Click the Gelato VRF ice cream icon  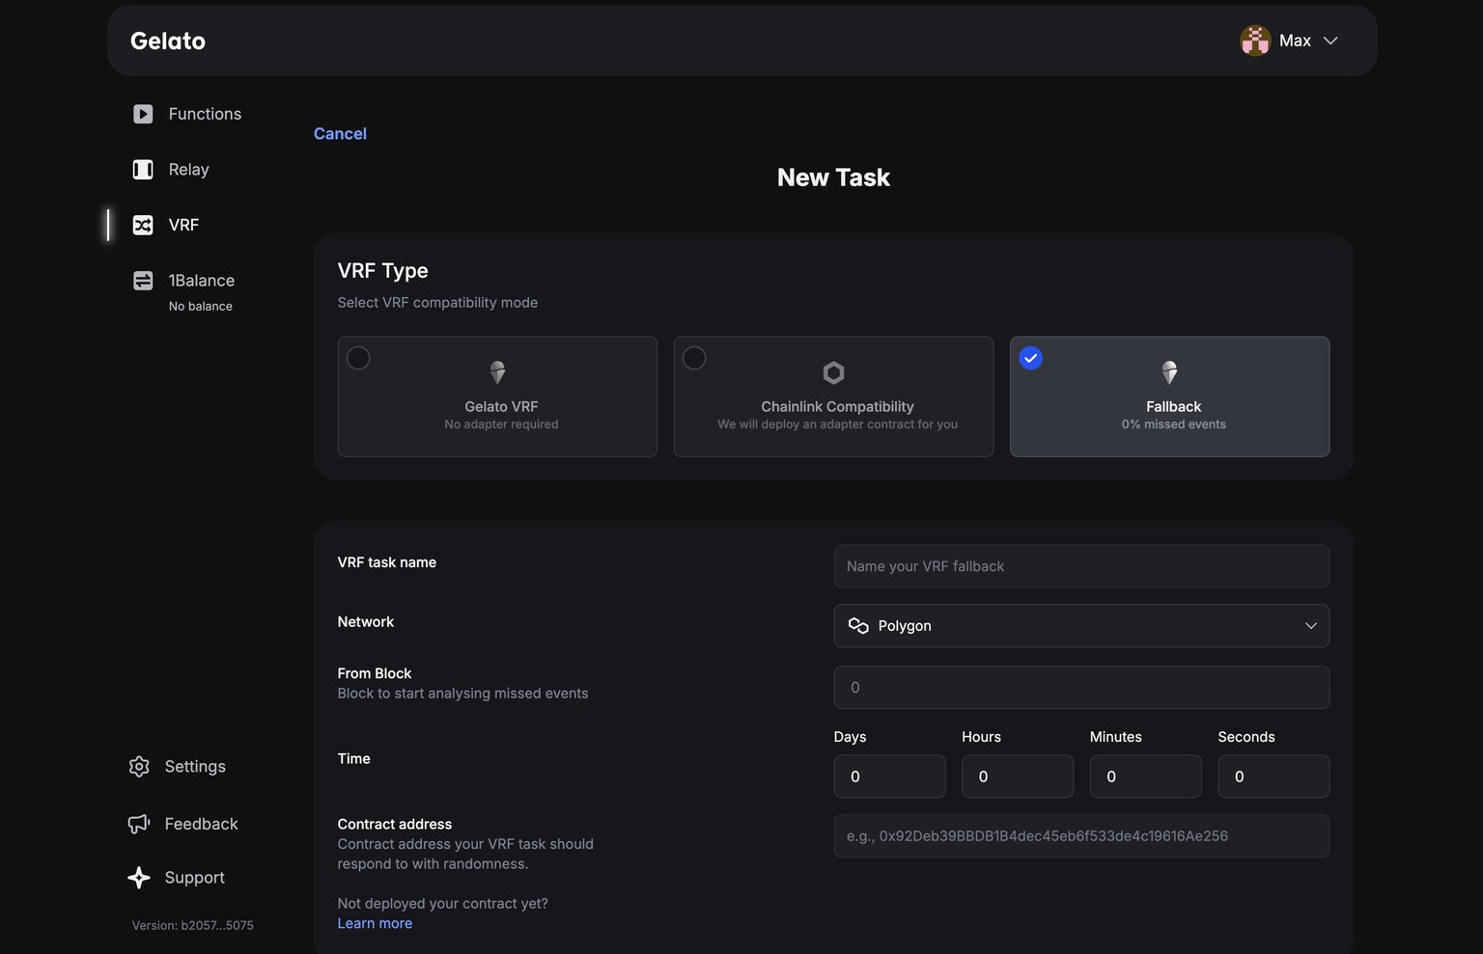click(x=497, y=372)
